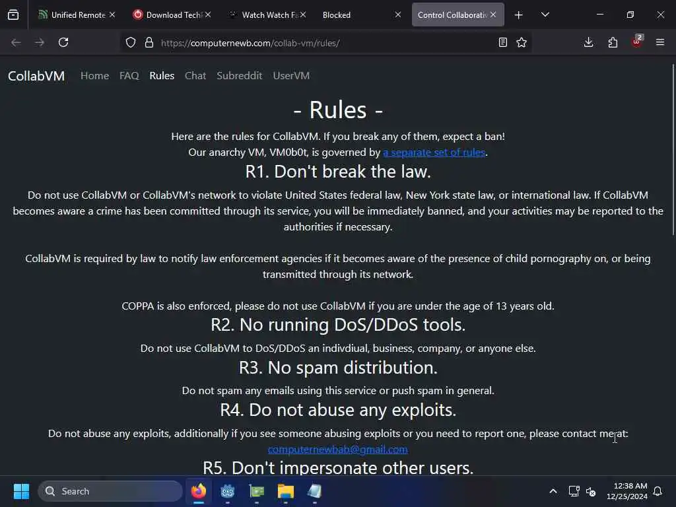The image size is (676, 507).
Task: Open the Godot icon in taskbar
Action: [x=228, y=491]
